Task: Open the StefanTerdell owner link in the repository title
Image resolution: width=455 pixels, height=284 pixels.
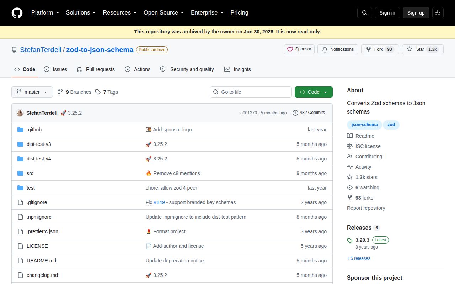Action: pos(41,50)
